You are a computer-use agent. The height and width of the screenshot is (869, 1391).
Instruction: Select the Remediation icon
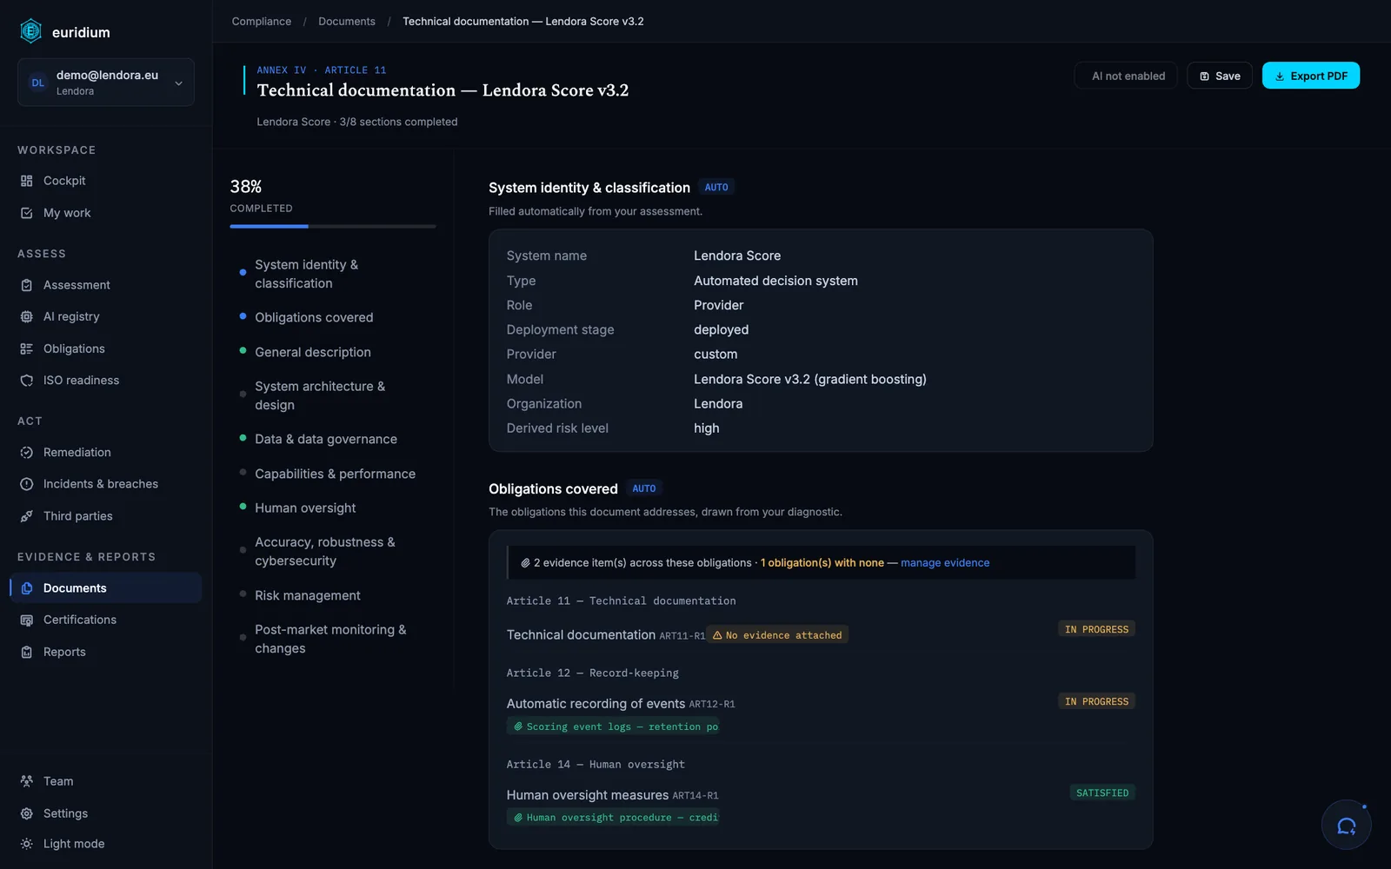click(x=26, y=453)
